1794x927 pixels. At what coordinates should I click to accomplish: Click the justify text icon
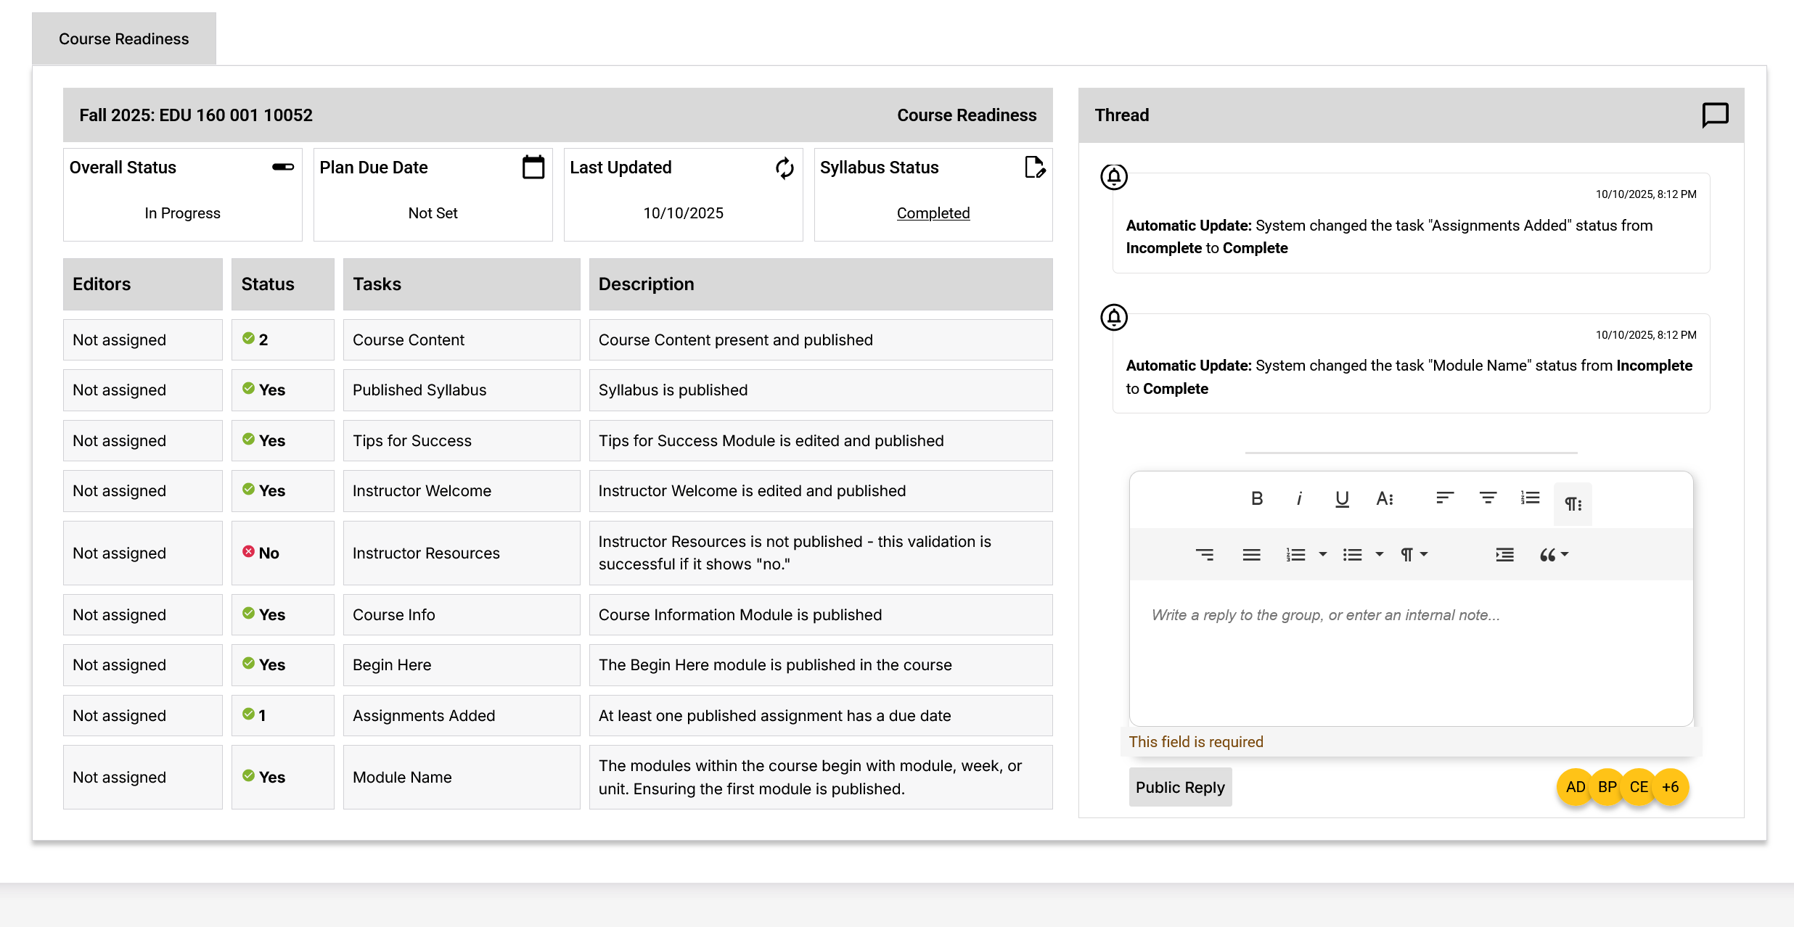(x=1251, y=555)
